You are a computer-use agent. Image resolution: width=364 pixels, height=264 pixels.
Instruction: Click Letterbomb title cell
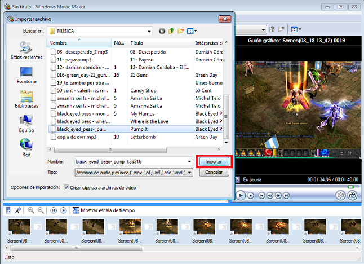143,137
